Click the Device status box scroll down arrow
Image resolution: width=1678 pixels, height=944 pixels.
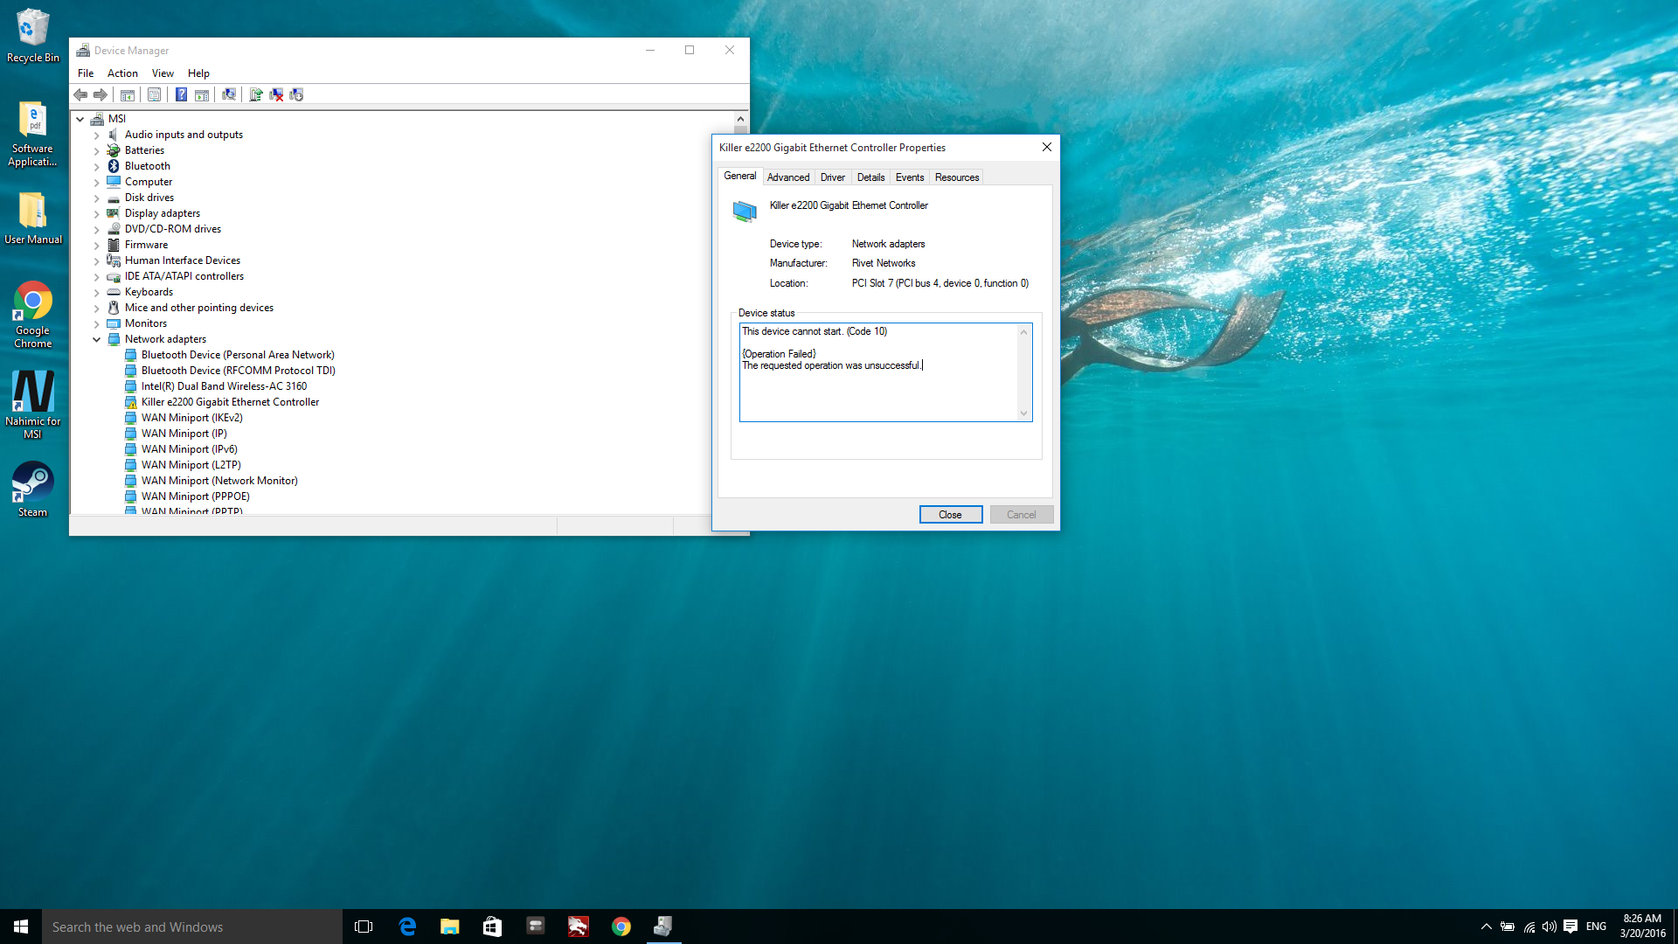click(1024, 413)
